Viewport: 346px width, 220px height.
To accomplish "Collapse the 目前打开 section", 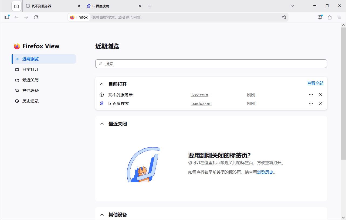I will point(102,84).
